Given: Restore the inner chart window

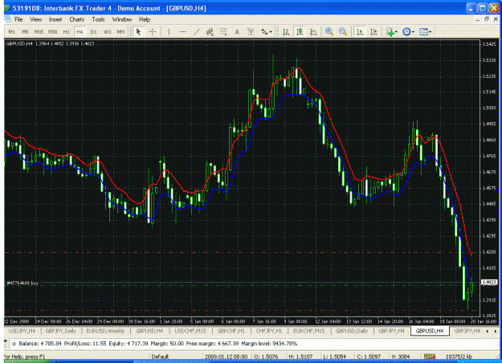Looking at the screenshot, I should tap(487, 19).
